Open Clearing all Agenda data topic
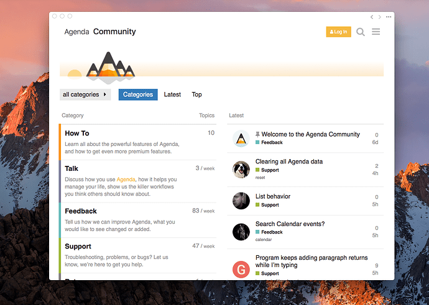This screenshot has height=305, width=429. (289, 162)
